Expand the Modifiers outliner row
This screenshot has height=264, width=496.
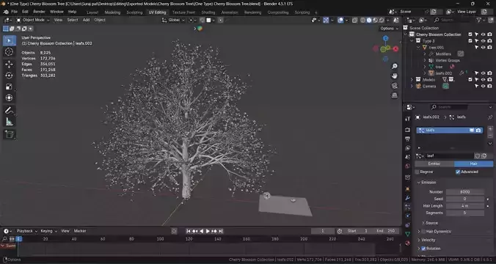(x=425, y=54)
